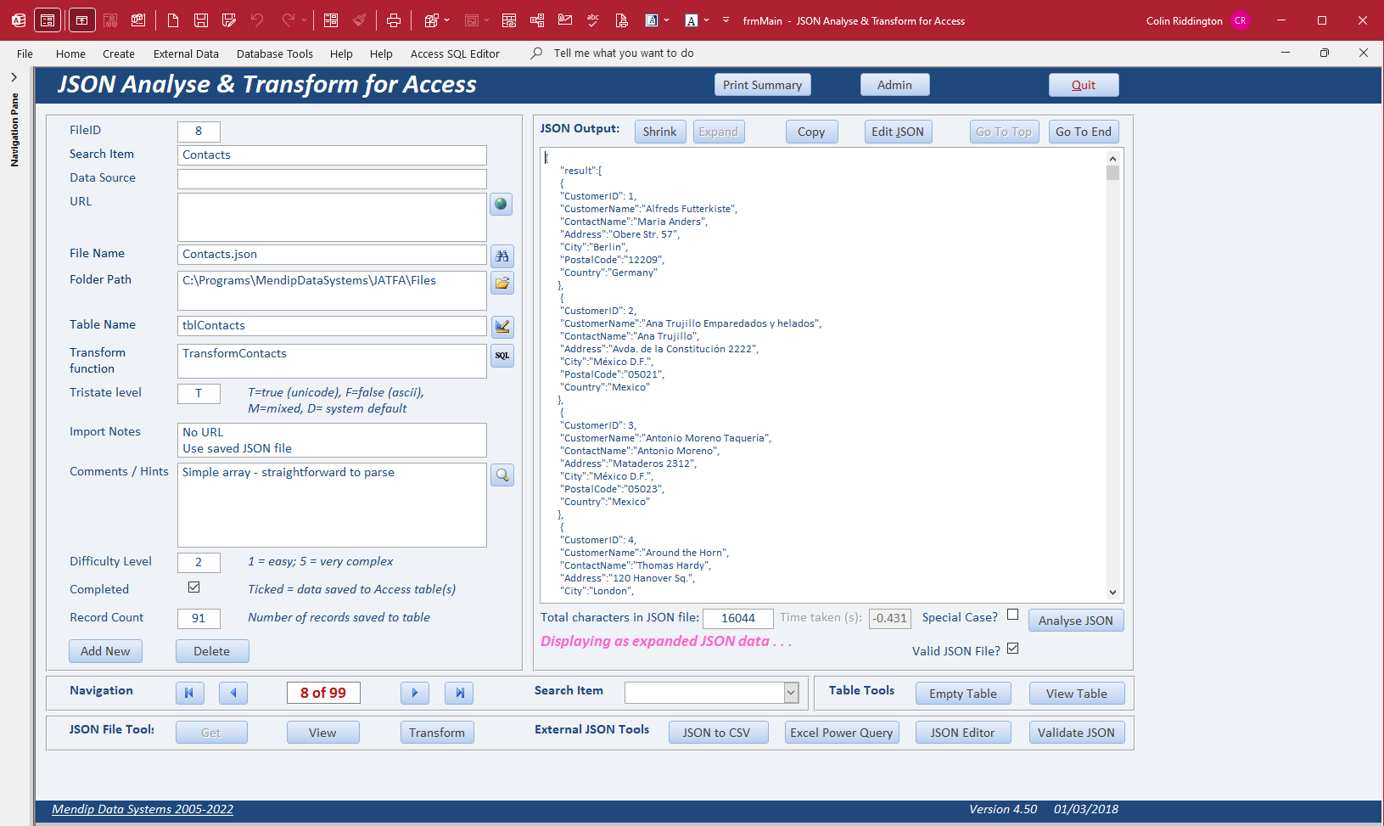Toggle the Completed checkbox
This screenshot has height=826, width=1384.
(x=194, y=587)
